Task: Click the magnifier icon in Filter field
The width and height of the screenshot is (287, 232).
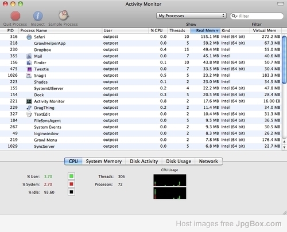Action: tap(234, 16)
